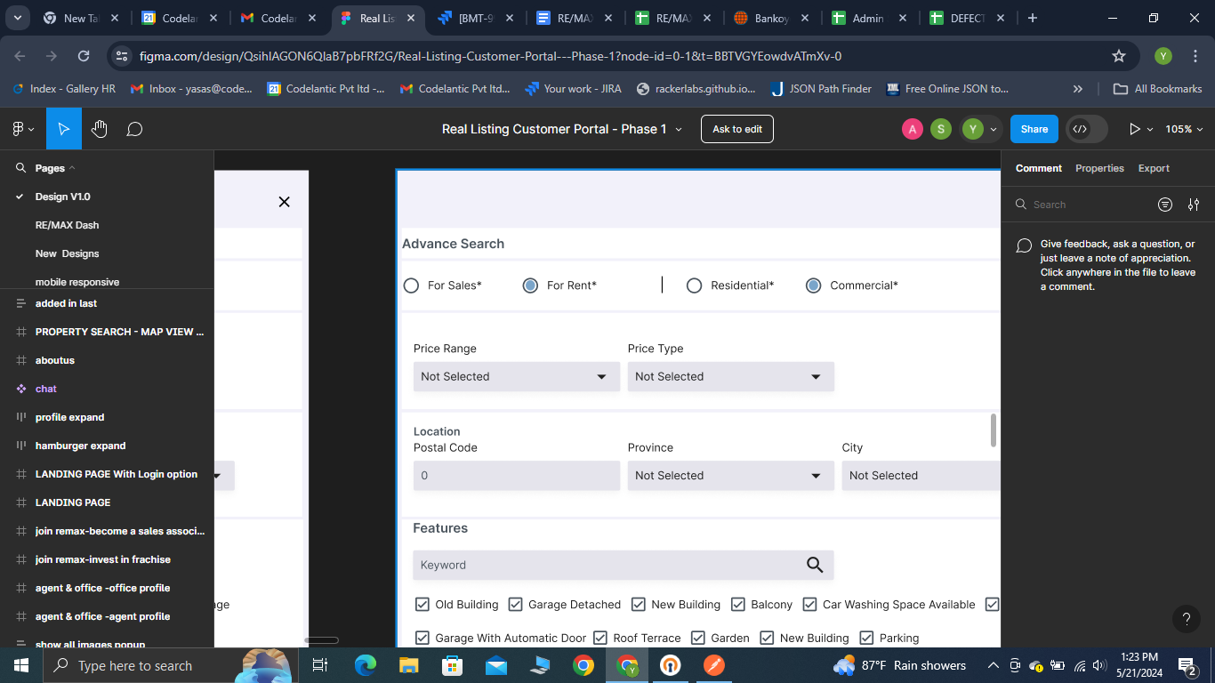Toggle the Balcony checkbox
Image resolution: width=1215 pixels, height=683 pixels.
pyautogui.click(x=737, y=605)
